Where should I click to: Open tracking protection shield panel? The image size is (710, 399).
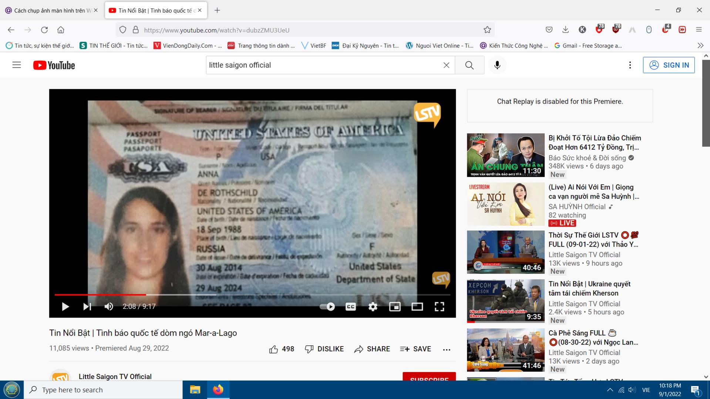pos(123,30)
